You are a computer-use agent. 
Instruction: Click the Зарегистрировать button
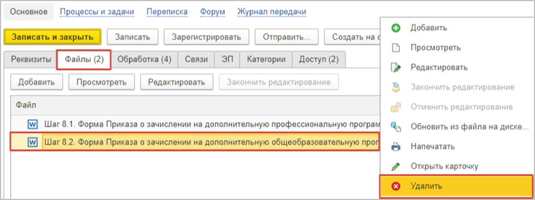[x=206, y=37]
